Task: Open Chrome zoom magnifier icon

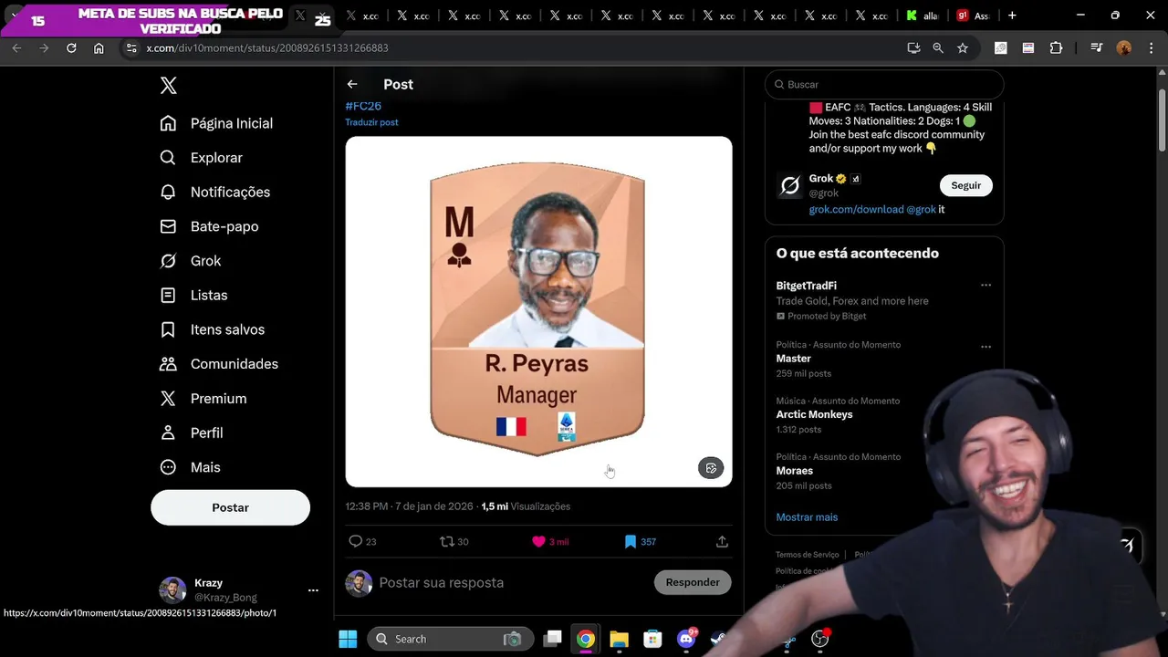Action: (x=938, y=47)
